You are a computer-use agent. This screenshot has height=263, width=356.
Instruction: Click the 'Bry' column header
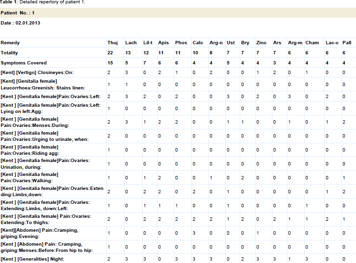point(245,43)
